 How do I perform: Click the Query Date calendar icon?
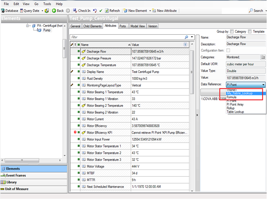(21, 11)
